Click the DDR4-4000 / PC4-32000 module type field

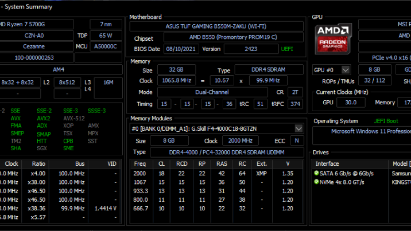pyautogui.click(x=227, y=152)
